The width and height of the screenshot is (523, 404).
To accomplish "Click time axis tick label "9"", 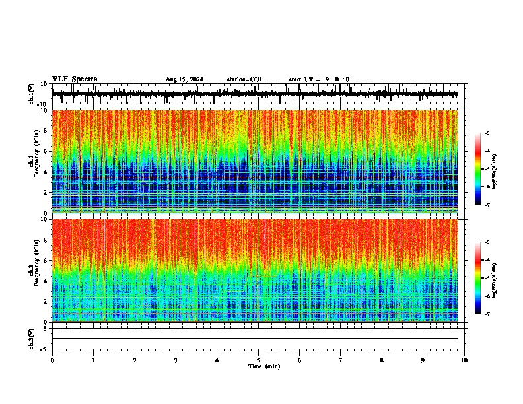I will [x=423, y=360].
